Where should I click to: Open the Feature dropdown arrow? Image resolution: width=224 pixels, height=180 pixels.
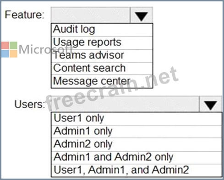pos(141,15)
